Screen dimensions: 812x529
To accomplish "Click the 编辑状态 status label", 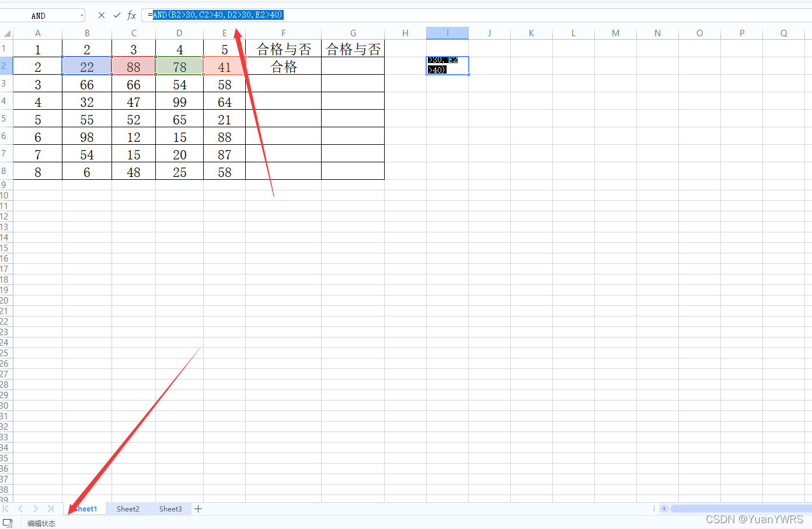I will (x=41, y=523).
